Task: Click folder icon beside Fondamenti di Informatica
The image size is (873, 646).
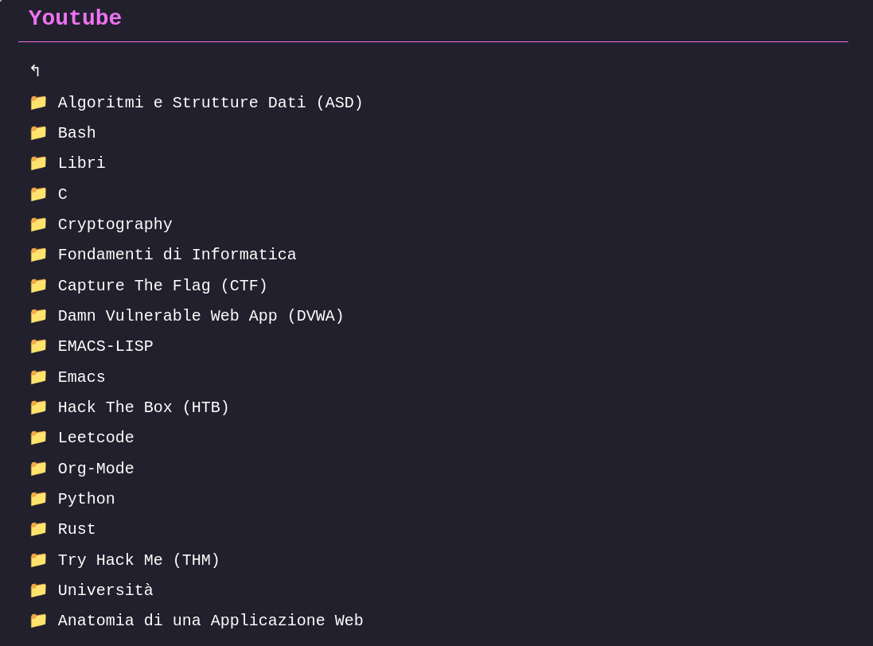Action: click(x=38, y=255)
